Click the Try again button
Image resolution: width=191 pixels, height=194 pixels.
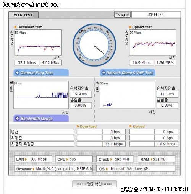(122, 15)
